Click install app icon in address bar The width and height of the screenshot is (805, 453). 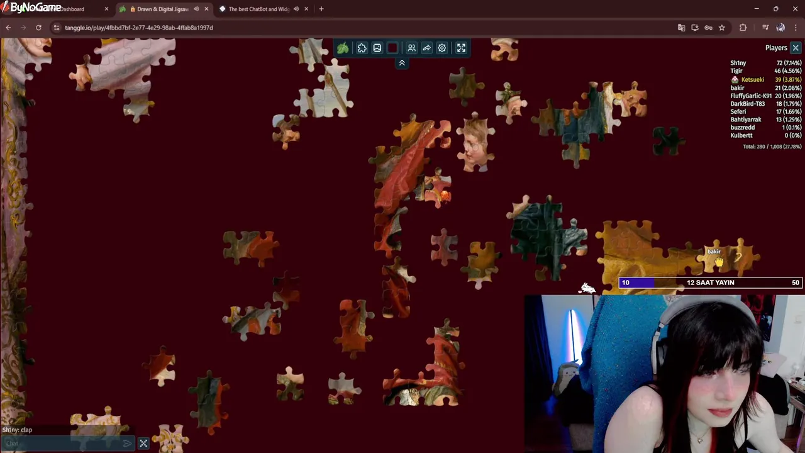pyautogui.click(x=695, y=28)
